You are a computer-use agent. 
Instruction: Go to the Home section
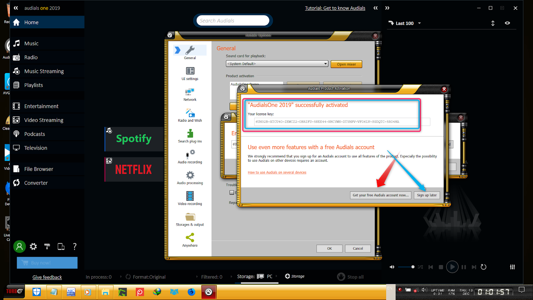[x=47, y=22]
